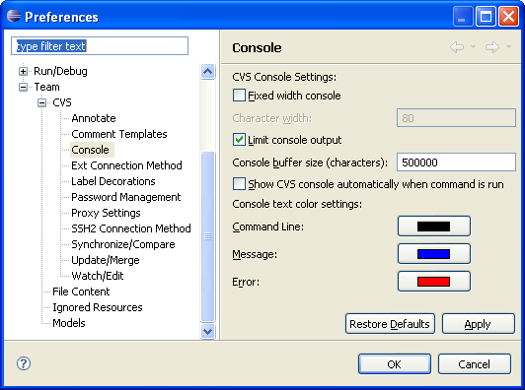Open Update/Merge preference page
The height and width of the screenshot is (390, 525).
coord(106,260)
